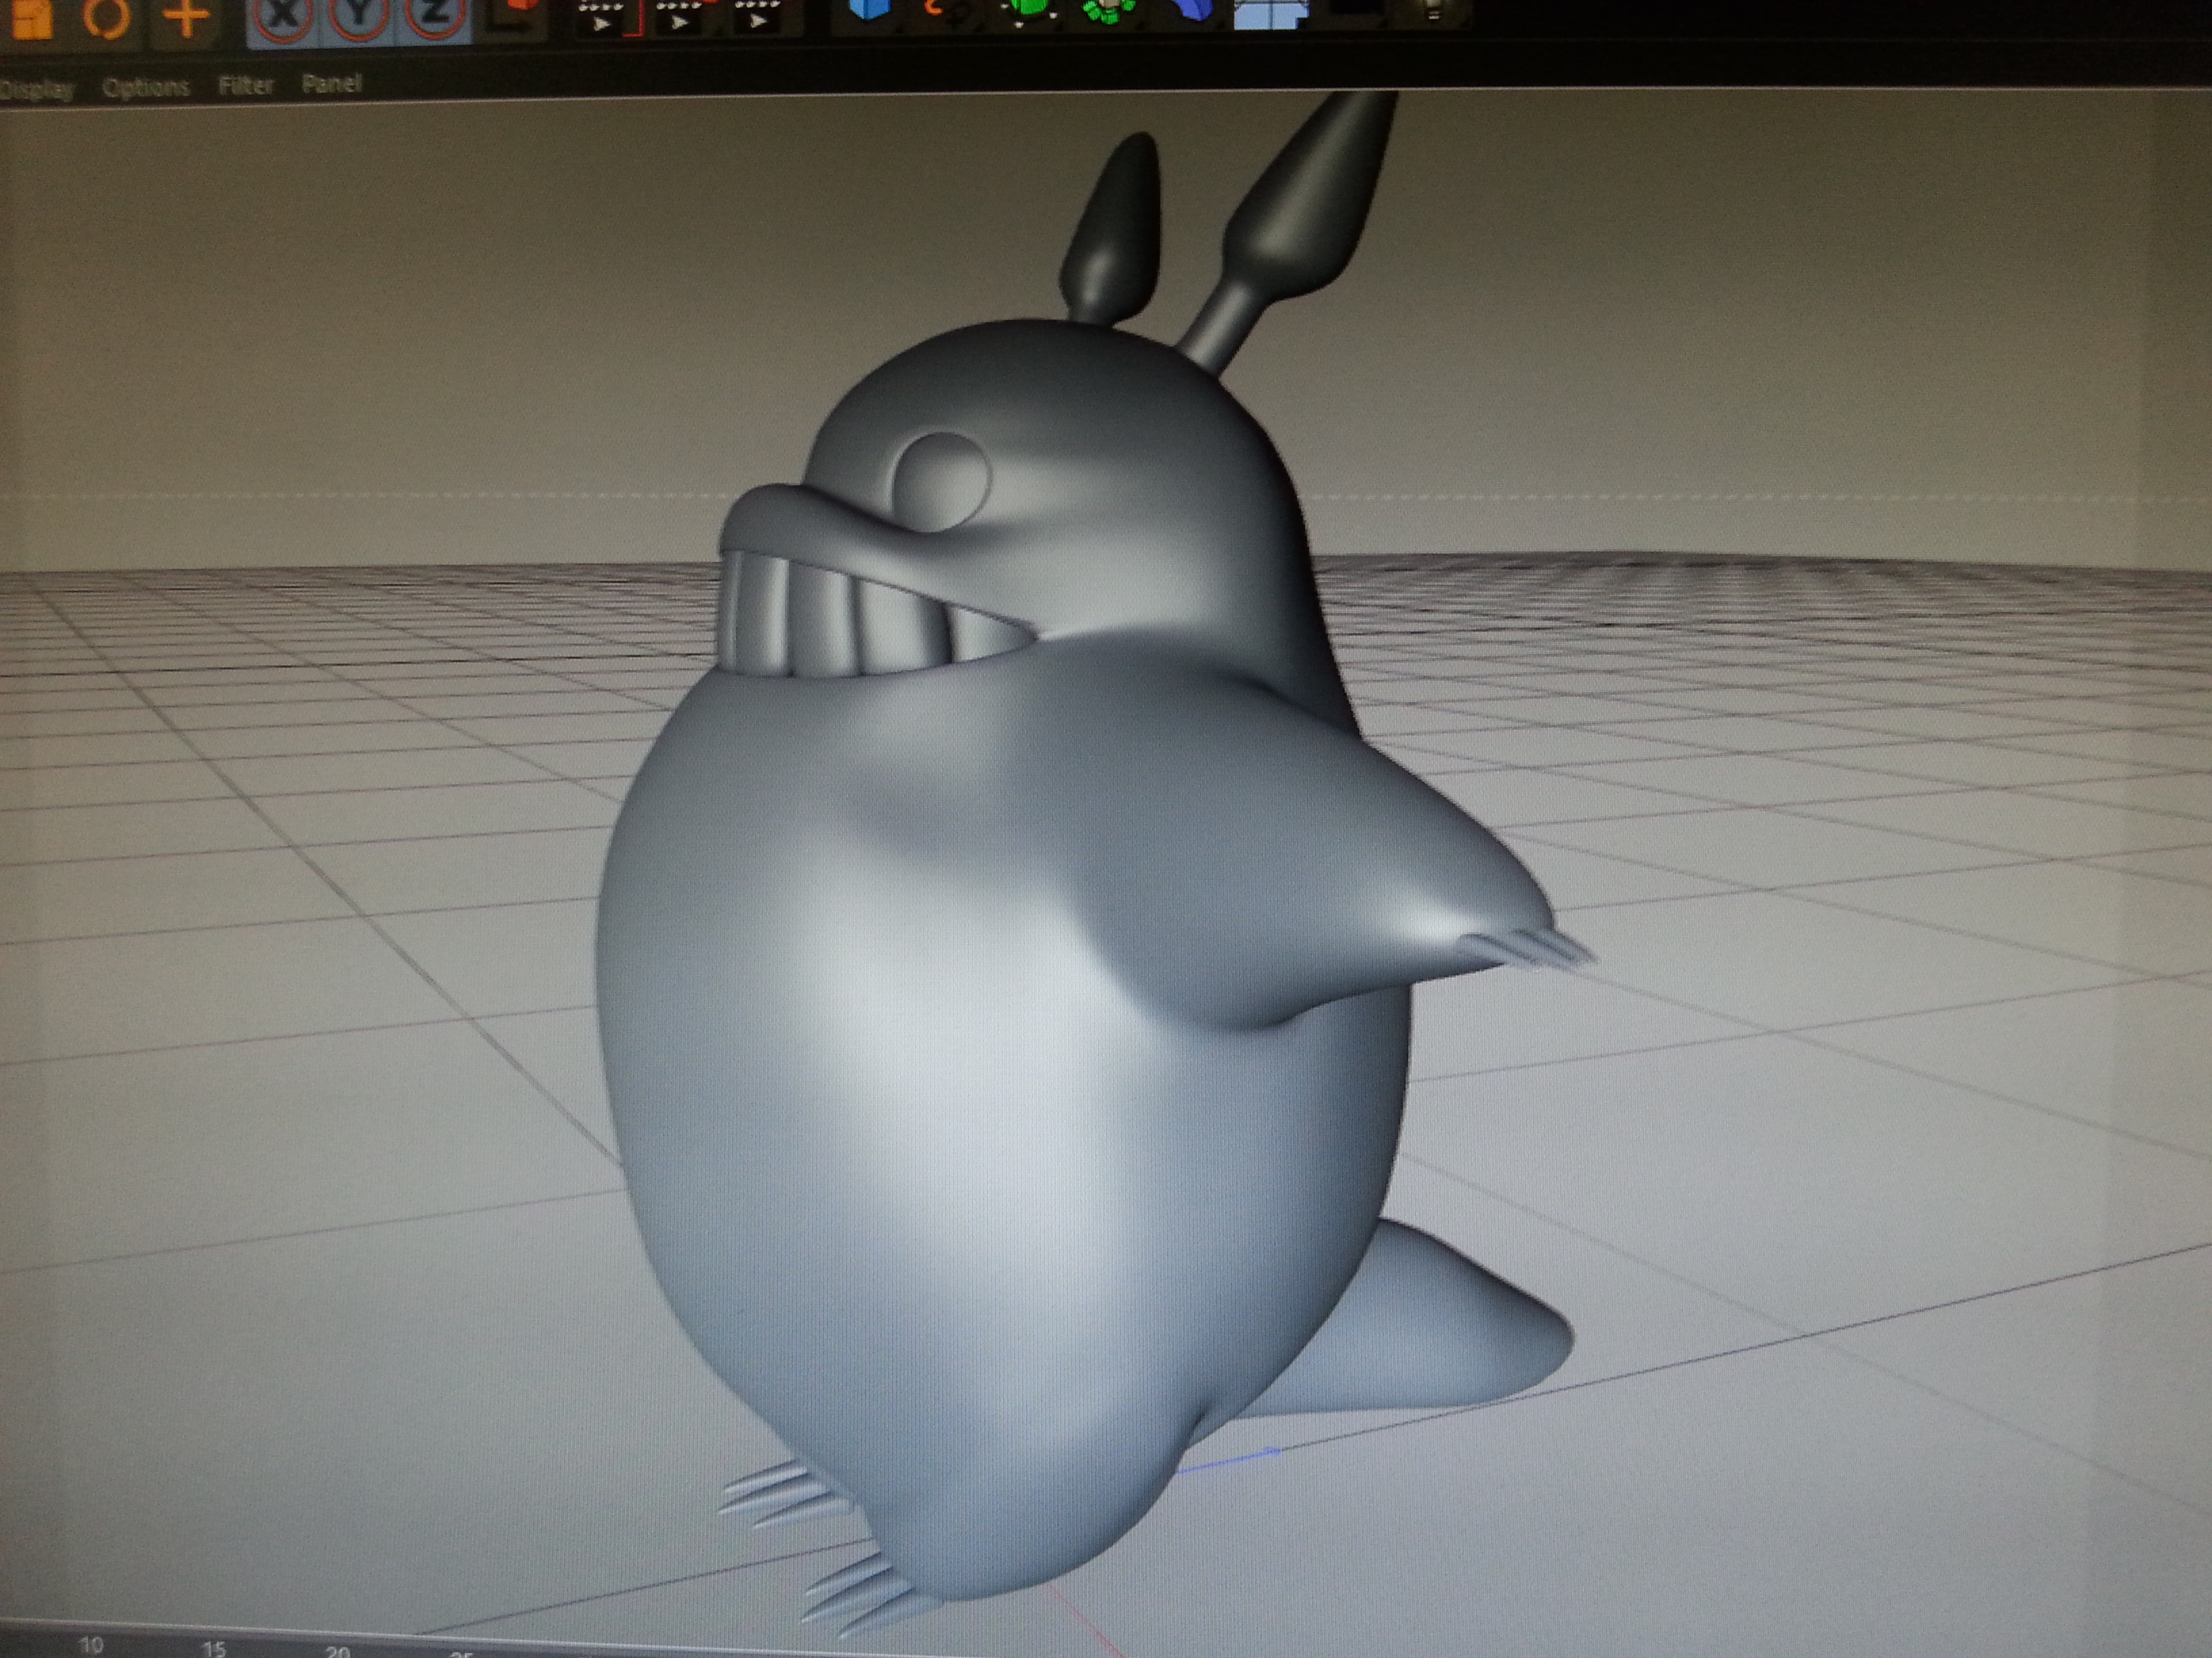Toggle the X axis lock
Viewport: 2212px width, 1658px height.
tap(284, 16)
